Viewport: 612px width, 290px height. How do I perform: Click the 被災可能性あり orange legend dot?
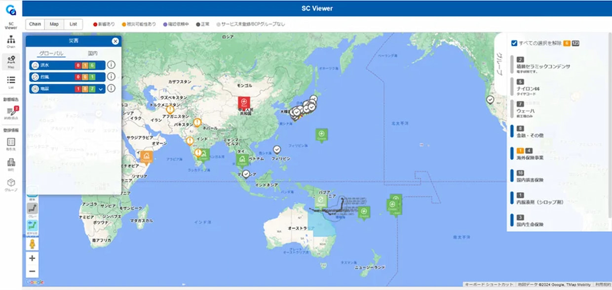click(x=124, y=24)
